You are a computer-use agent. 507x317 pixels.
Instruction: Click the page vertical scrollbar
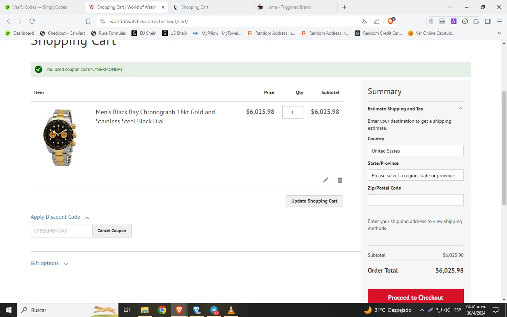click(504, 148)
